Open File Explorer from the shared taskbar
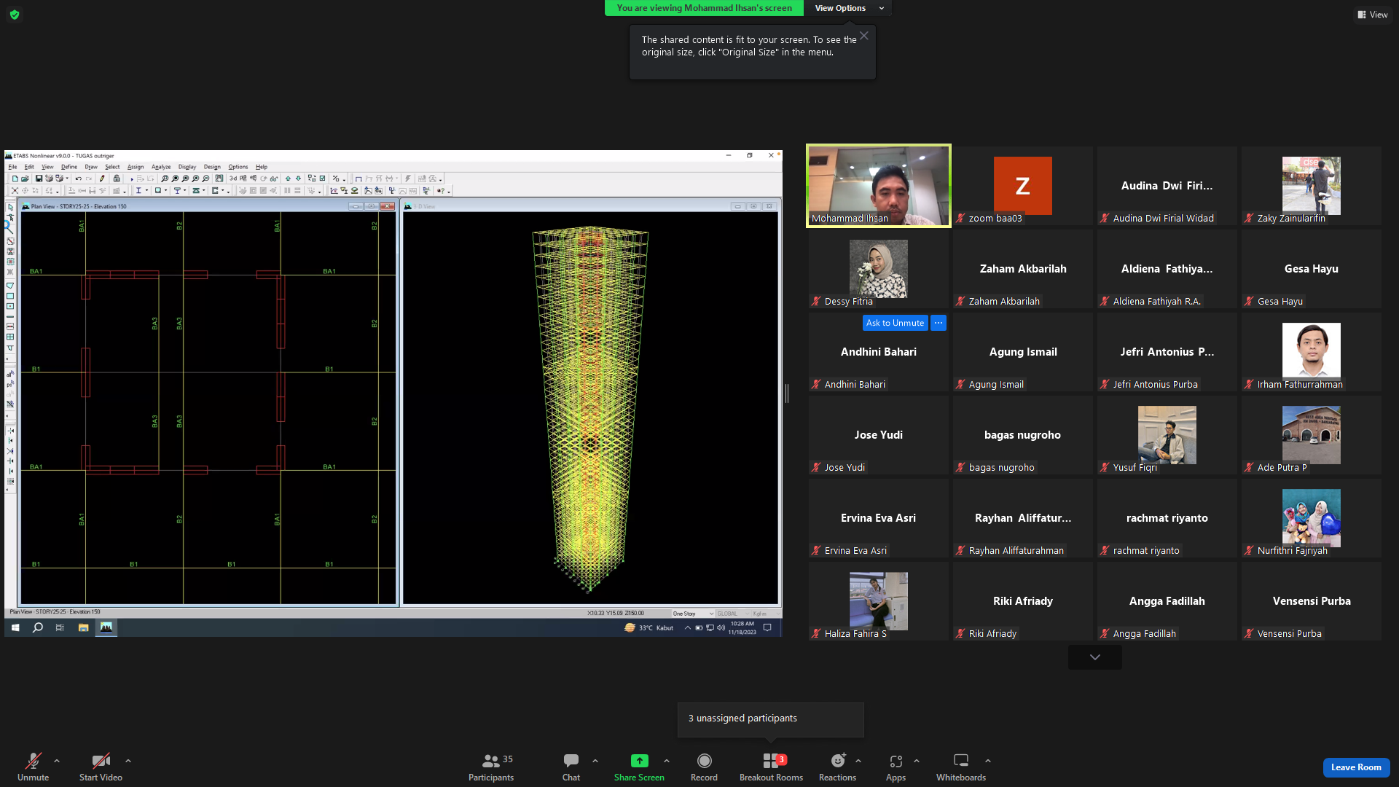This screenshot has height=787, width=1399. pyautogui.click(x=83, y=627)
